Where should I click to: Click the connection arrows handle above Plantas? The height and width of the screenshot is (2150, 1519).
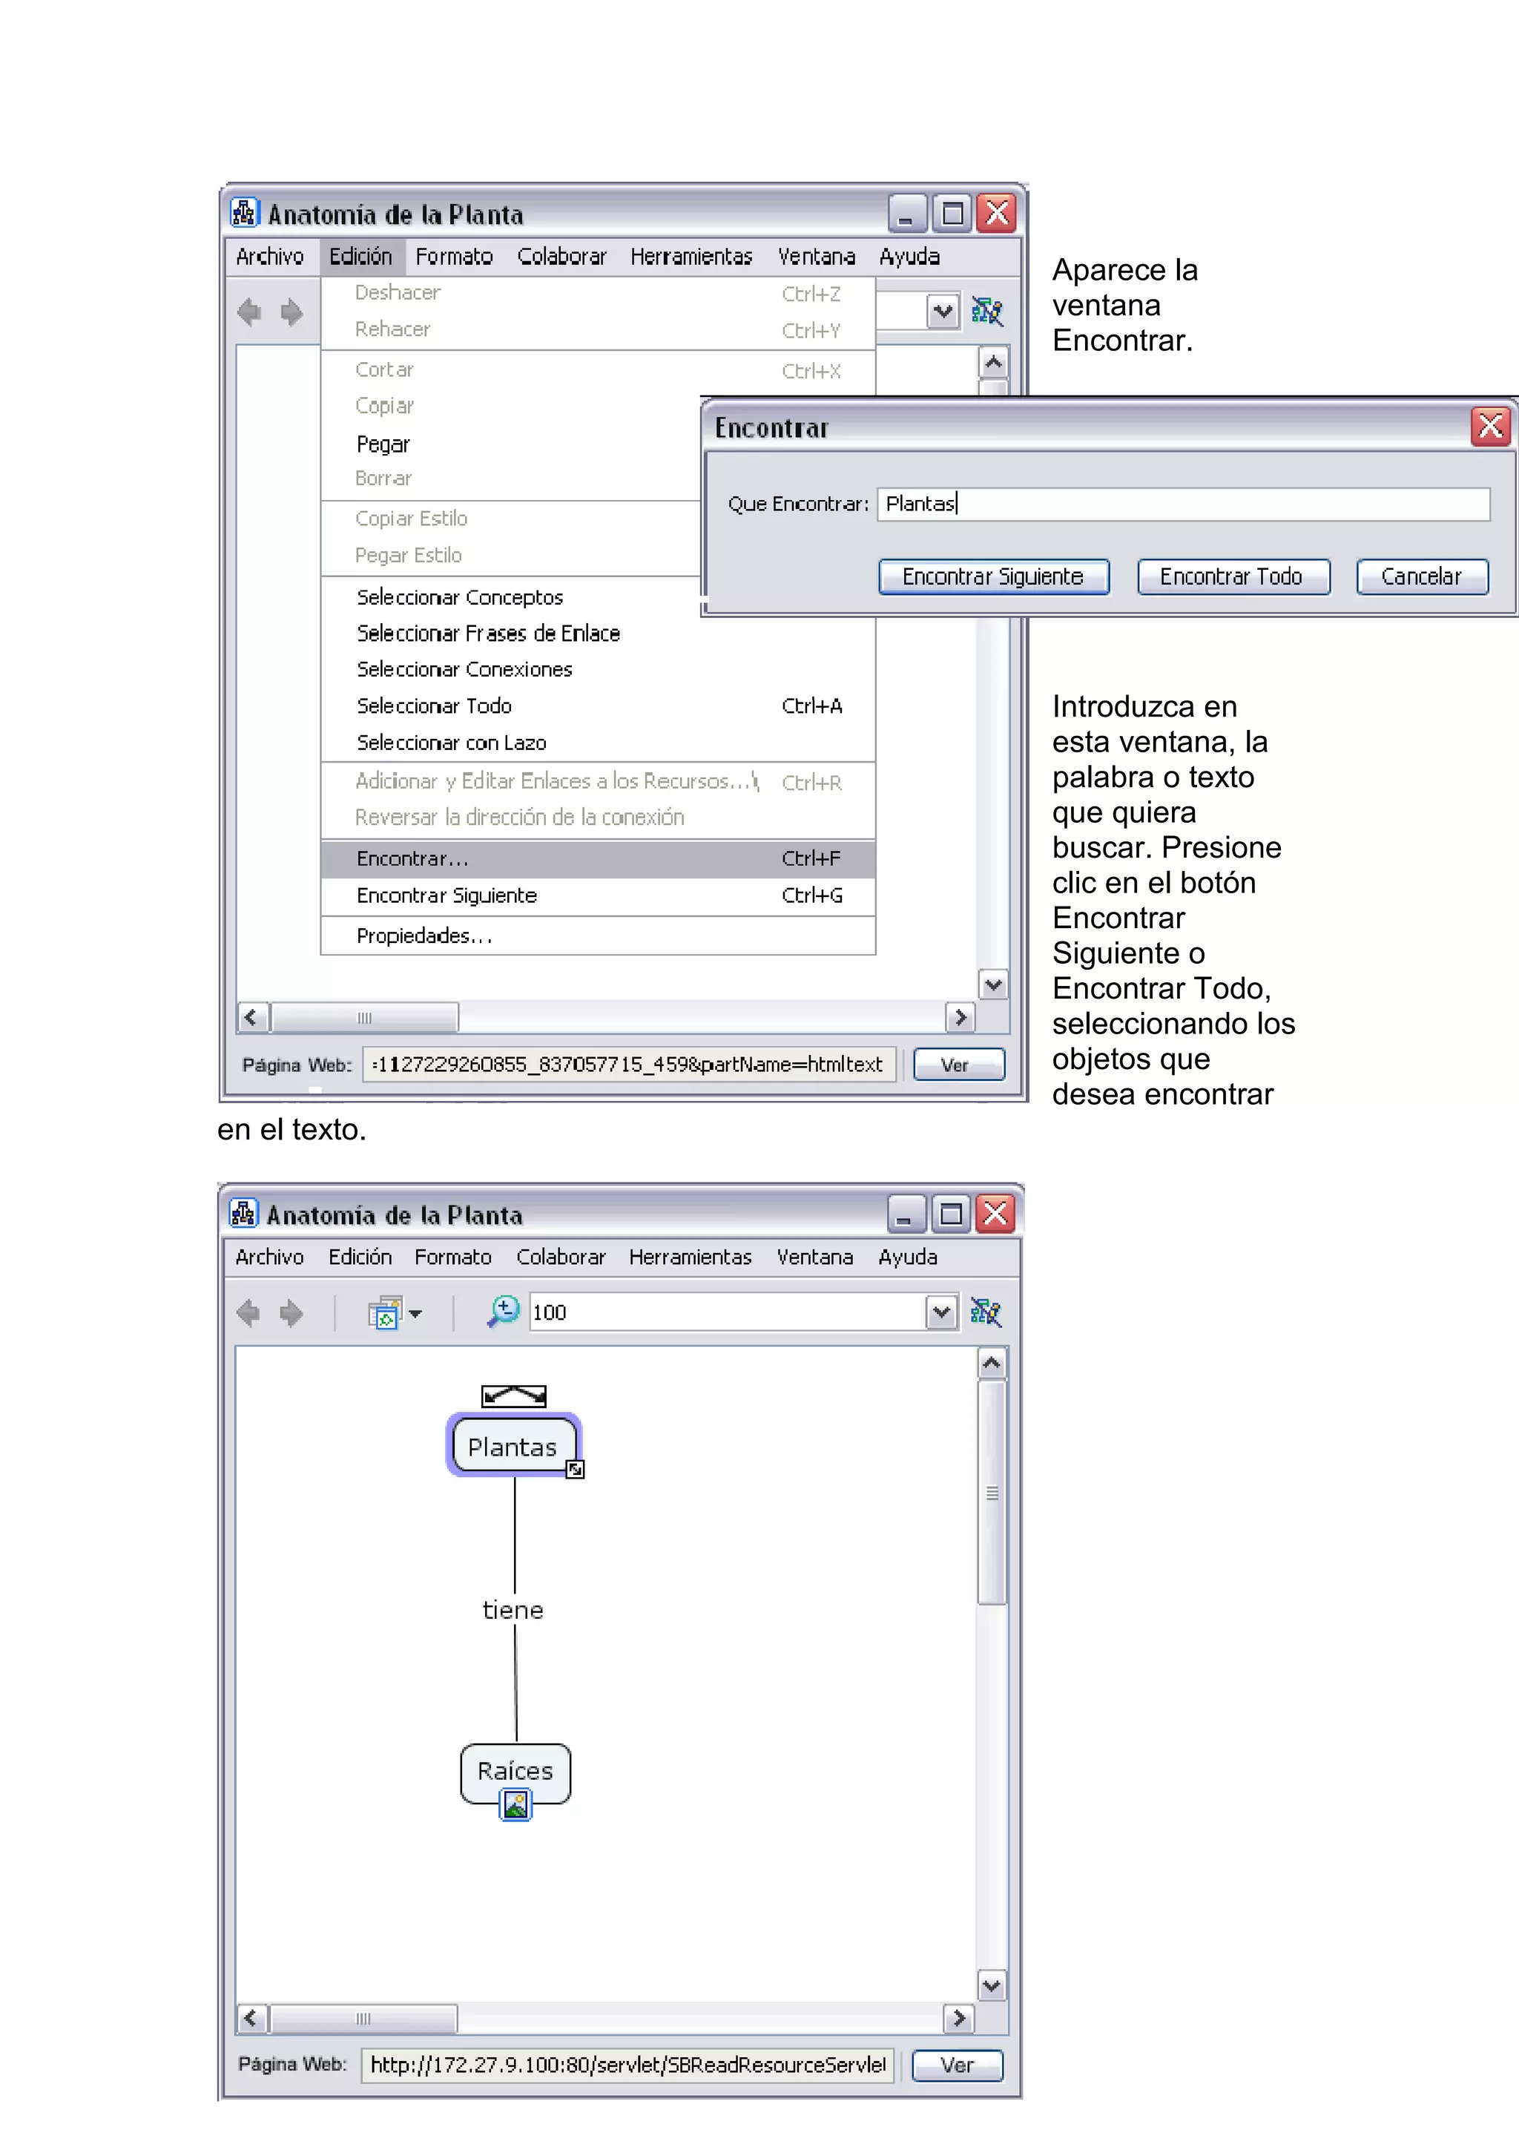(x=514, y=1395)
